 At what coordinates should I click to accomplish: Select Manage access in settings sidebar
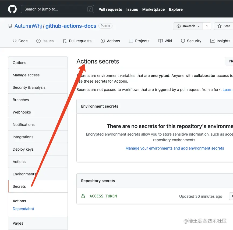click(x=38, y=75)
